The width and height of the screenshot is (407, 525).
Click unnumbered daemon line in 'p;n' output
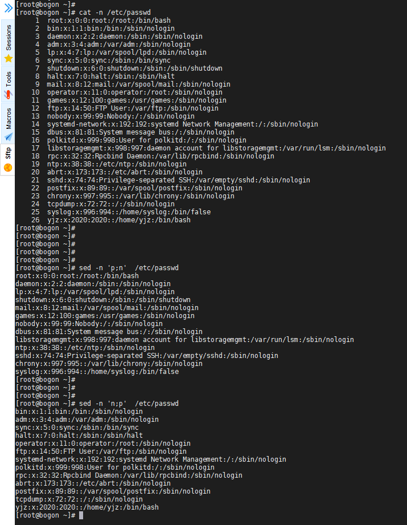pyautogui.click(x=93, y=284)
